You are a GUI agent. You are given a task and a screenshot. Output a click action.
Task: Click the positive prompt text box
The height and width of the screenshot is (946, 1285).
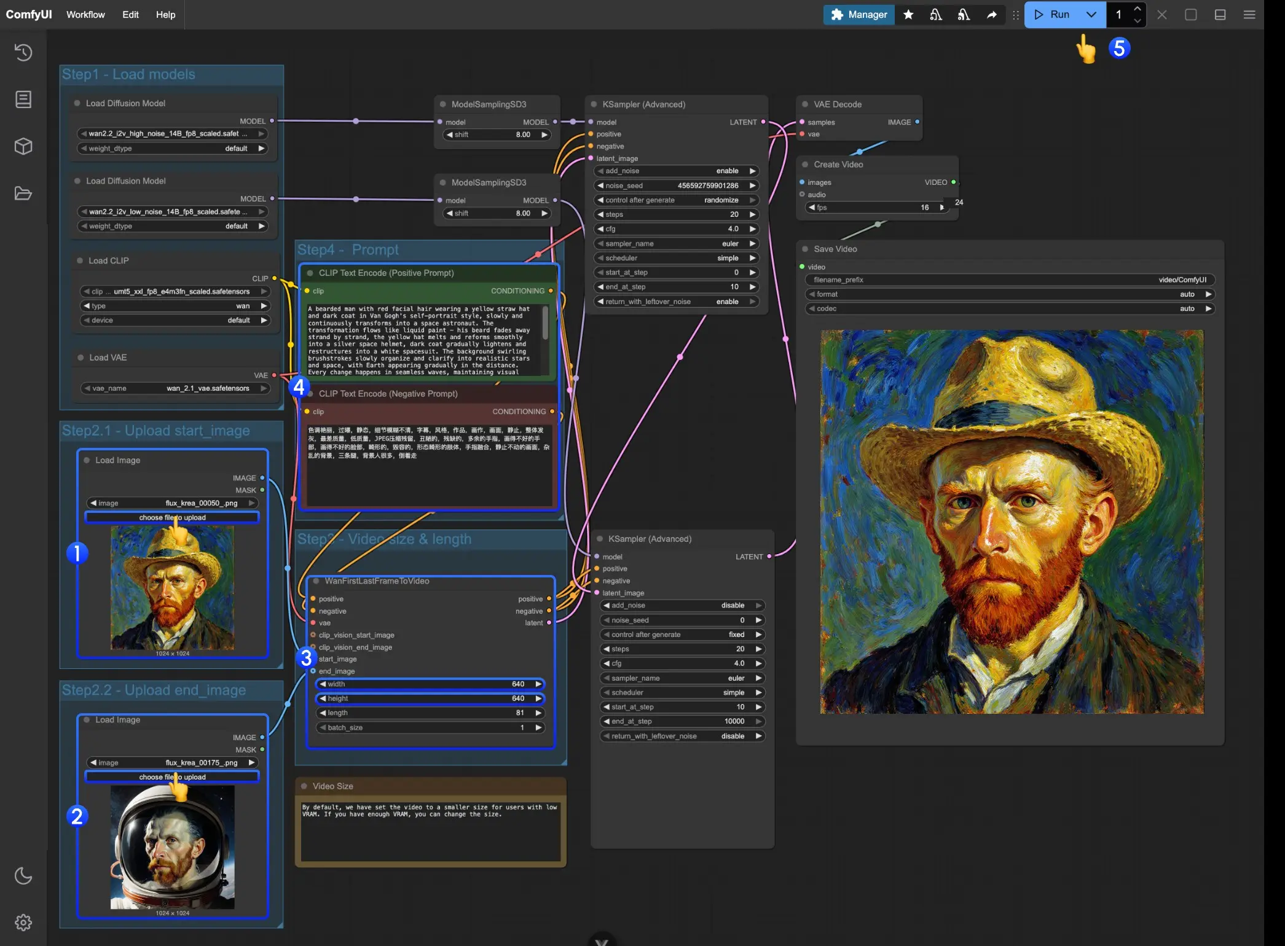pos(424,339)
